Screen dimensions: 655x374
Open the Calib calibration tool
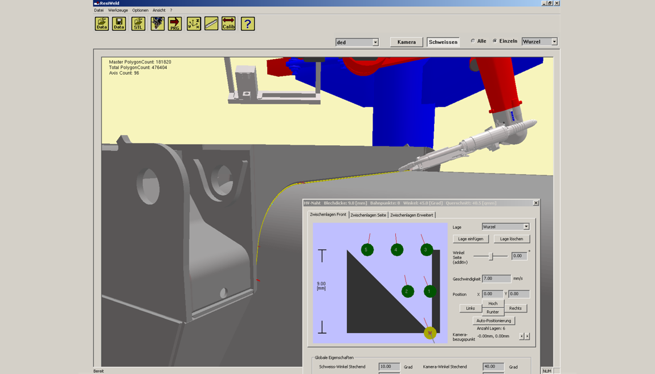pyautogui.click(x=228, y=24)
